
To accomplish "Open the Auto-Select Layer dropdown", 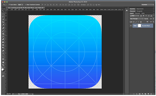I will [21, 5].
